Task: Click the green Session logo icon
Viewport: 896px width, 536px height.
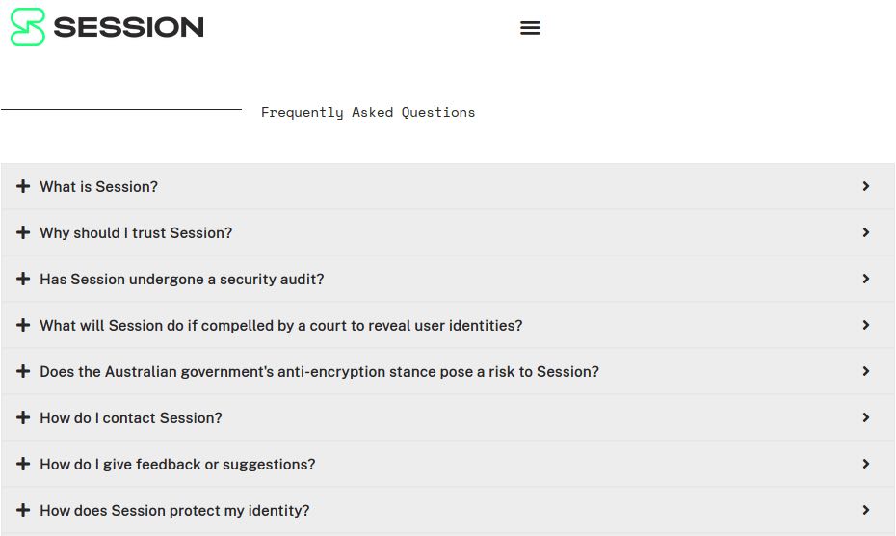Action: coord(27,27)
